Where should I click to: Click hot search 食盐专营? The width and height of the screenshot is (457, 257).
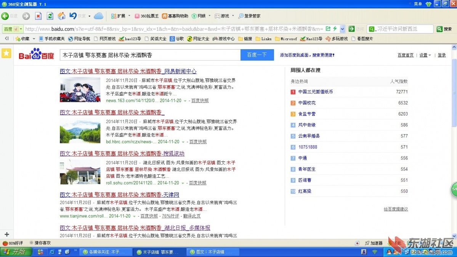pyautogui.click(x=307, y=114)
